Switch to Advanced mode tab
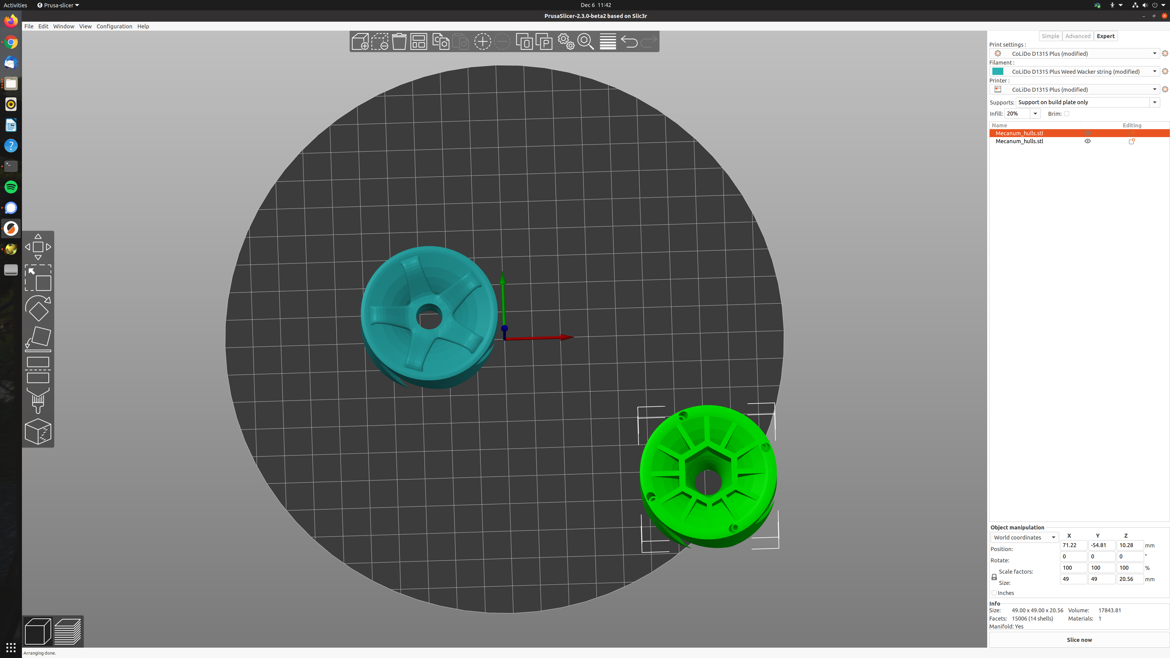Viewport: 1170px width, 658px height. click(x=1077, y=36)
